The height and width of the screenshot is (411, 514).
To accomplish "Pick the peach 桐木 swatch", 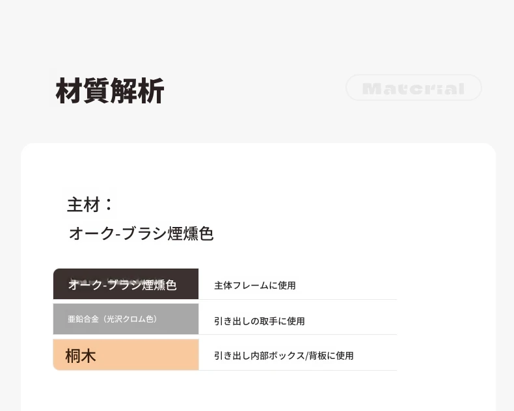I will [126, 354].
